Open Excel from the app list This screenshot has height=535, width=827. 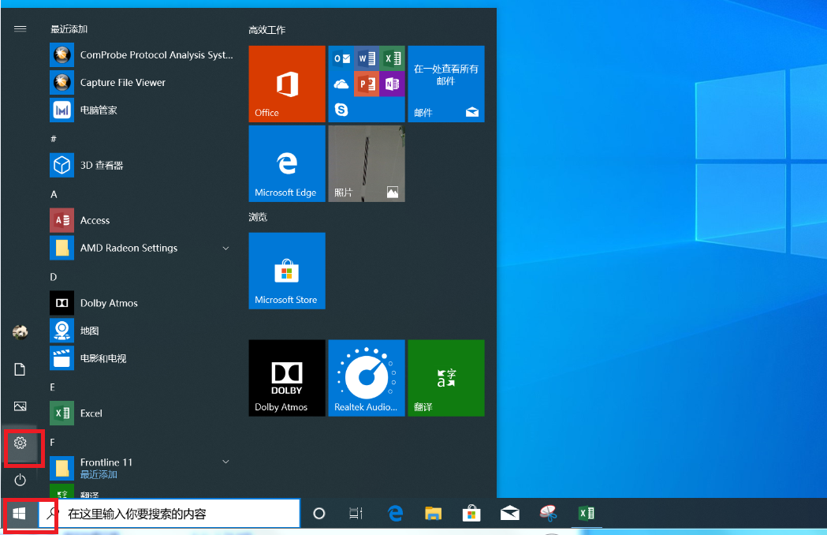coord(91,413)
